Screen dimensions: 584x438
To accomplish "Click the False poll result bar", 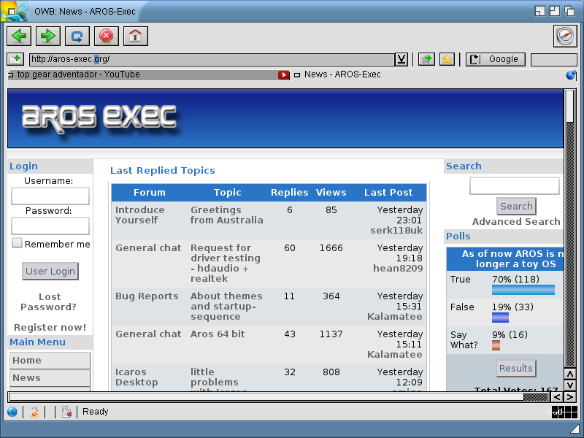I will click(x=500, y=318).
